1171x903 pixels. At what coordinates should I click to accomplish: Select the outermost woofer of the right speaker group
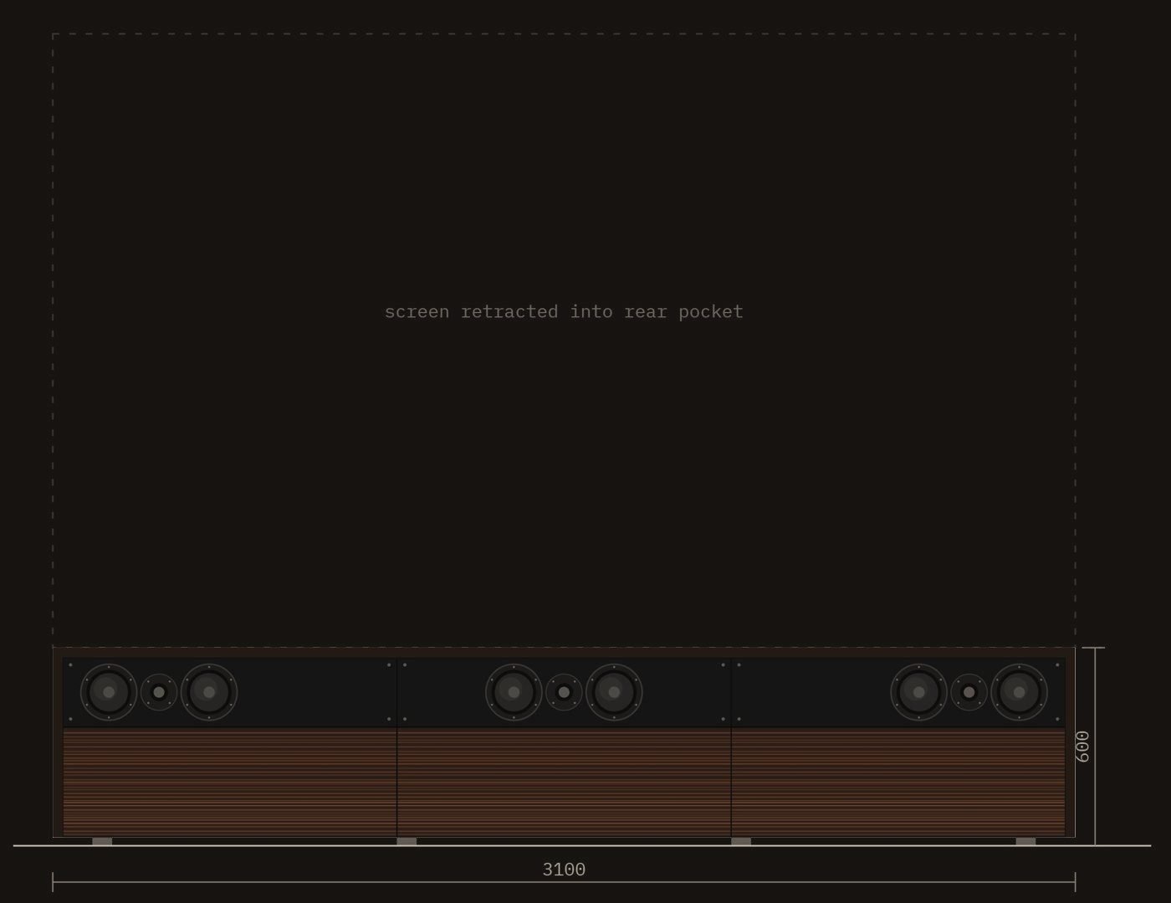pyautogui.click(x=1019, y=692)
